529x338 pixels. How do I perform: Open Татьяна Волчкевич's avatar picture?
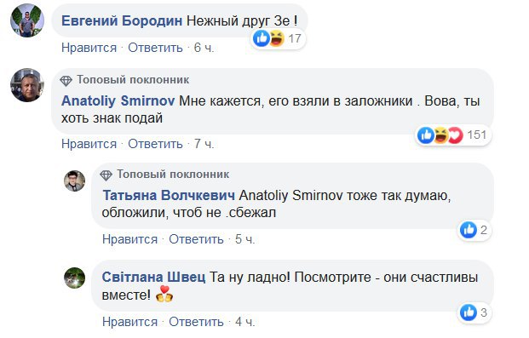click(75, 180)
